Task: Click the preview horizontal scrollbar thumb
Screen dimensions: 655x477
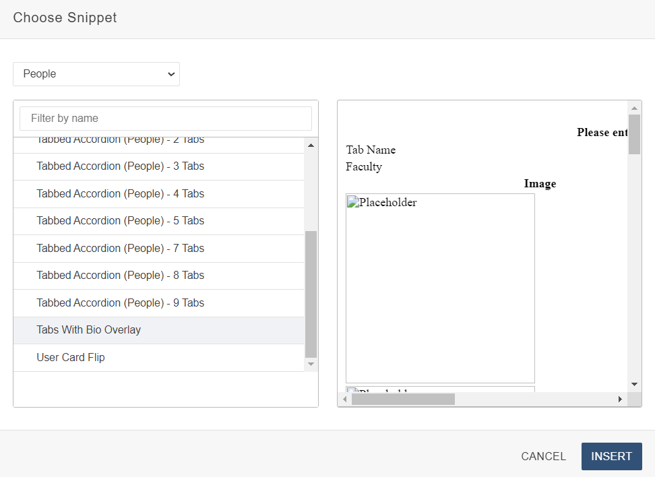Action: (x=403, y=400)
